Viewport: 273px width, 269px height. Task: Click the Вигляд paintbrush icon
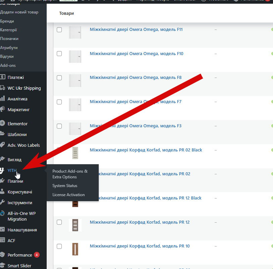2,159
